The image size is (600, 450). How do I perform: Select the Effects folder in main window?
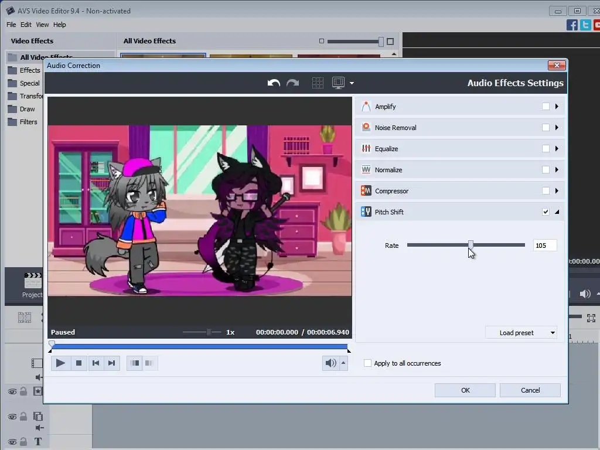(25, 70)
